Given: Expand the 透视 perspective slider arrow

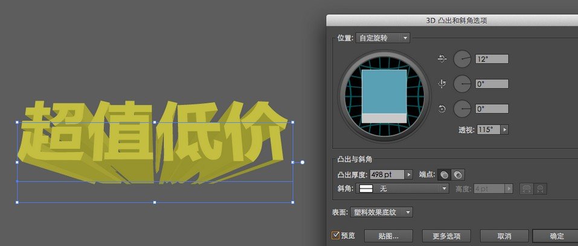Looking at the screenshot, I should [x=505, y=129].
